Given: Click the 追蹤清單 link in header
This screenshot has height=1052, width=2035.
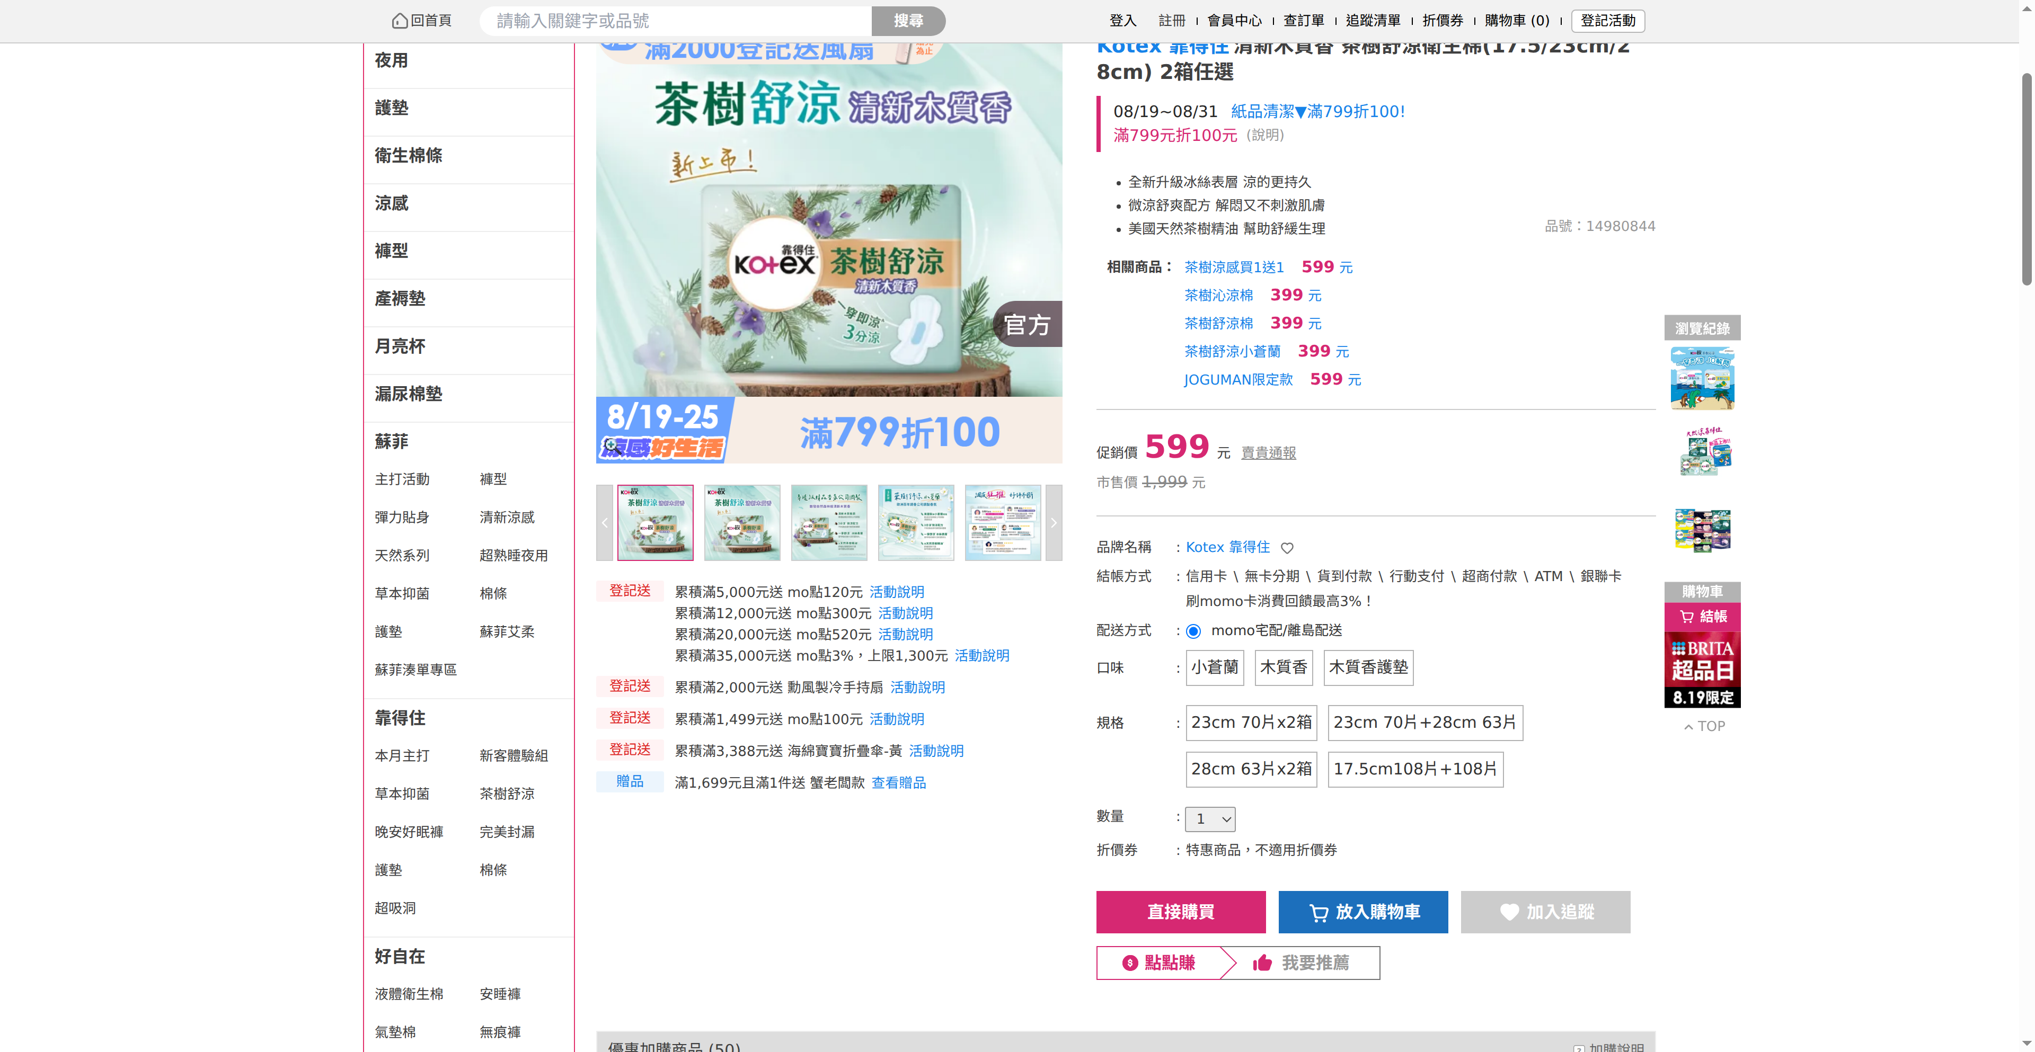Looking at the screenshot, I should [1373, 21].
